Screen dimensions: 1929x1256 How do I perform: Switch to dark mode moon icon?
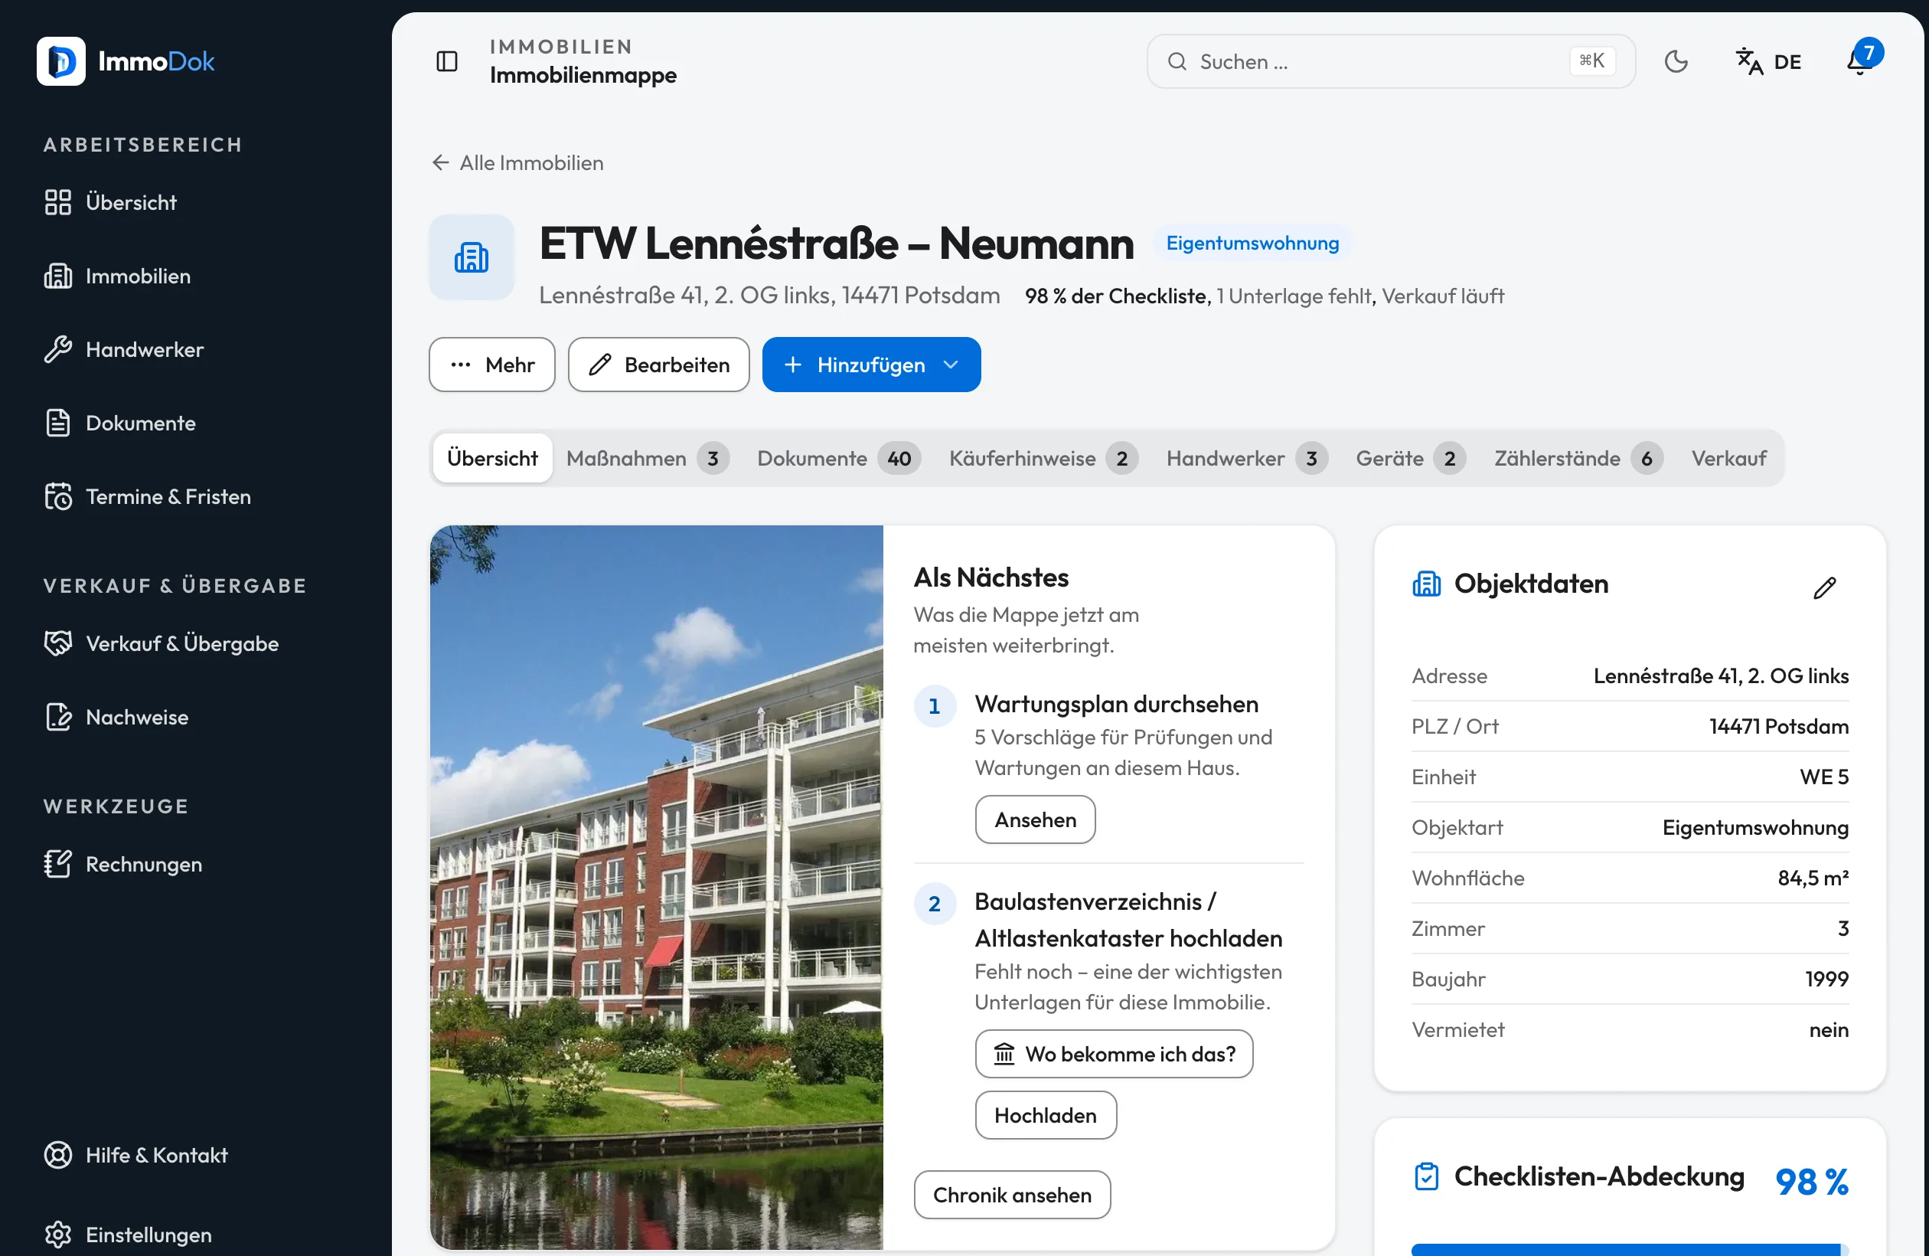pos(1676,61)
